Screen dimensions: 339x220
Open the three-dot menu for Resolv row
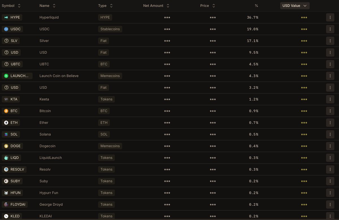coord(330,169)
